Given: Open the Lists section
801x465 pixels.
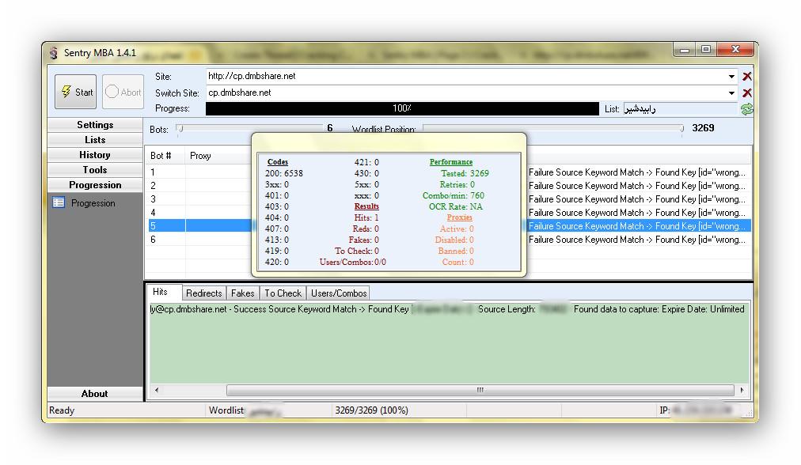Looking at the screenshot, I should (x=95, y=140).
